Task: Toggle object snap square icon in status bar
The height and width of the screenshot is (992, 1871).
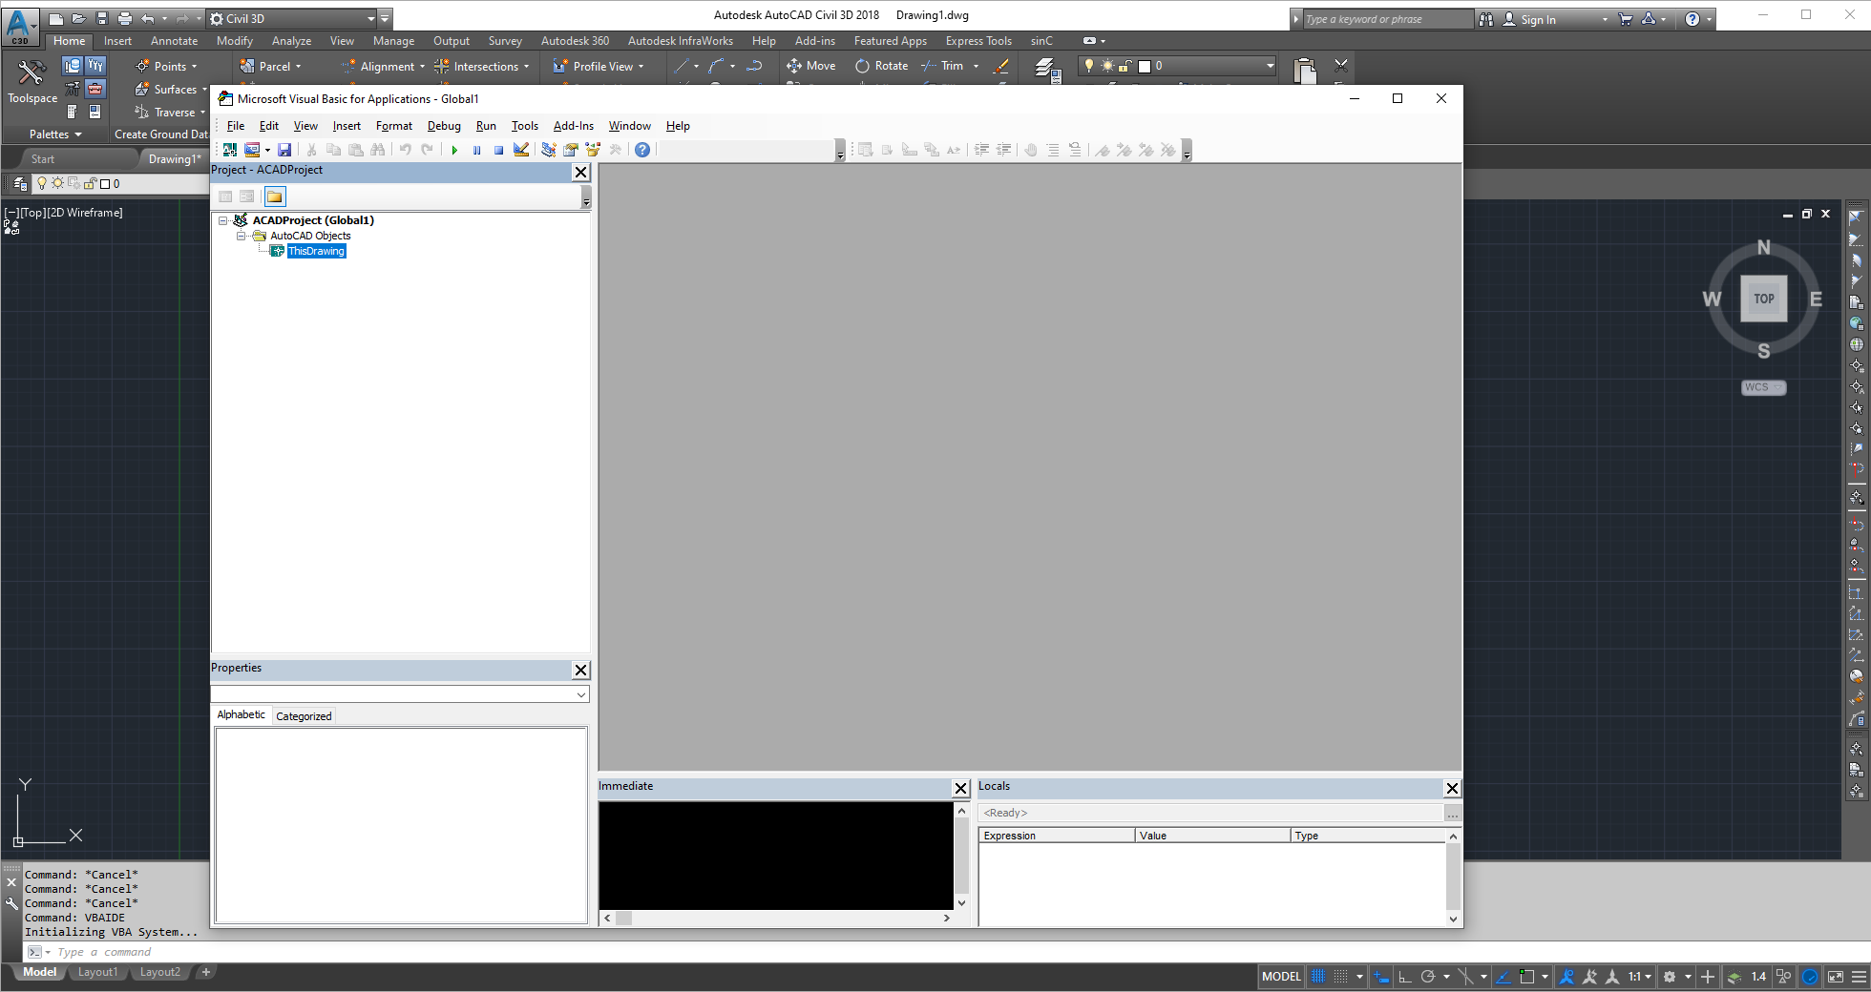Action: coord(1526,976)
